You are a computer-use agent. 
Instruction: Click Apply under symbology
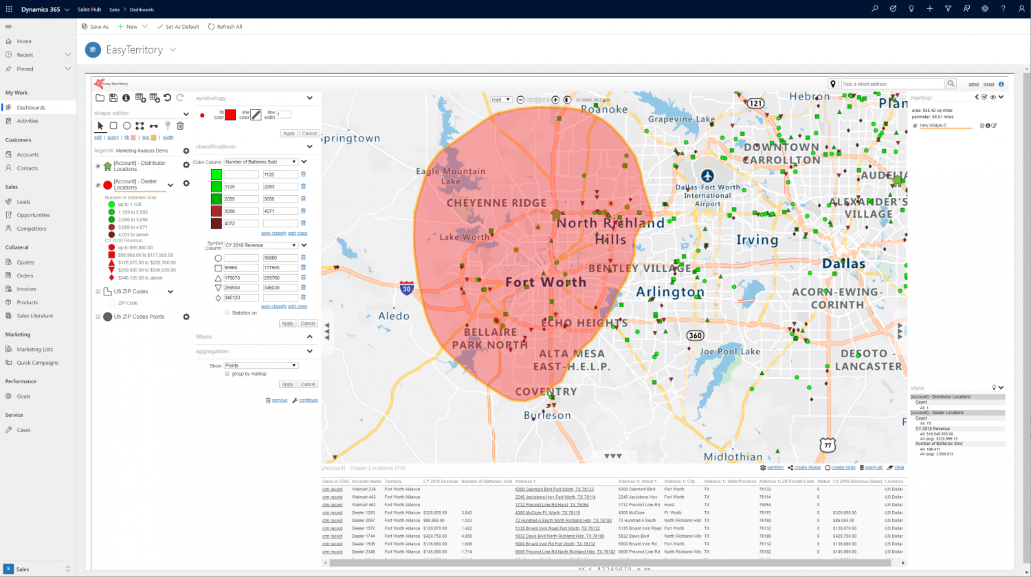289,133
